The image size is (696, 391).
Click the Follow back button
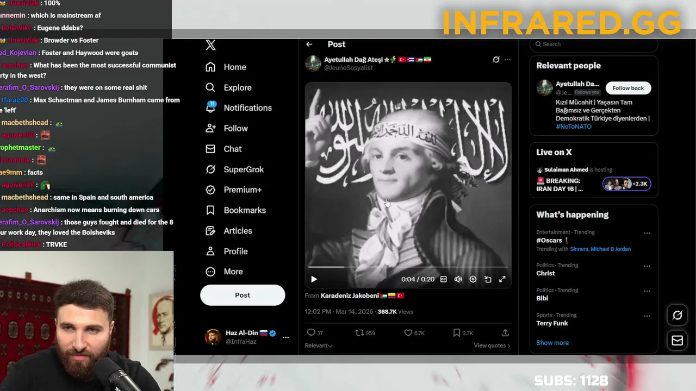[x=628, y=88]
